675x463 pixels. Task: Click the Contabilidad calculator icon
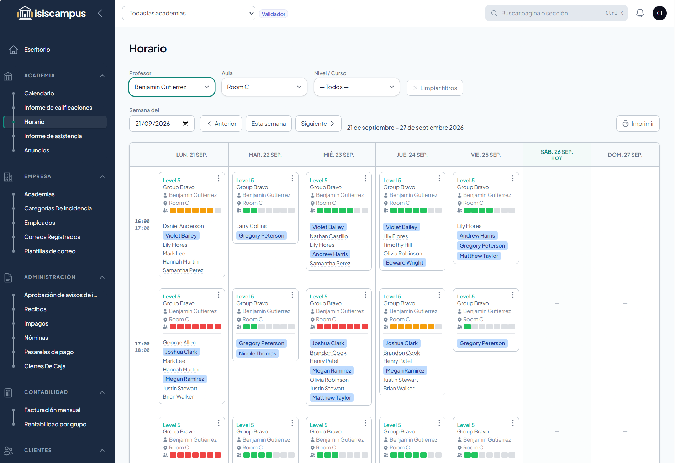tap(8, 392)
